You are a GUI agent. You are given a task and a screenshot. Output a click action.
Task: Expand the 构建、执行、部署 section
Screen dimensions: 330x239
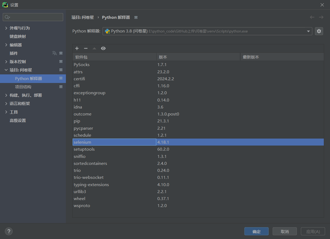(6, 95)
